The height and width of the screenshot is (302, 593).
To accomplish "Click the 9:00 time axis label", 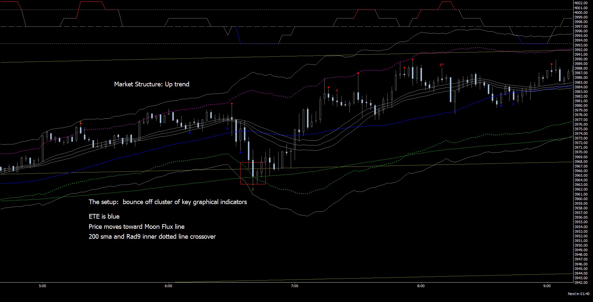I will pyautogui.click(x=547, y=286).
